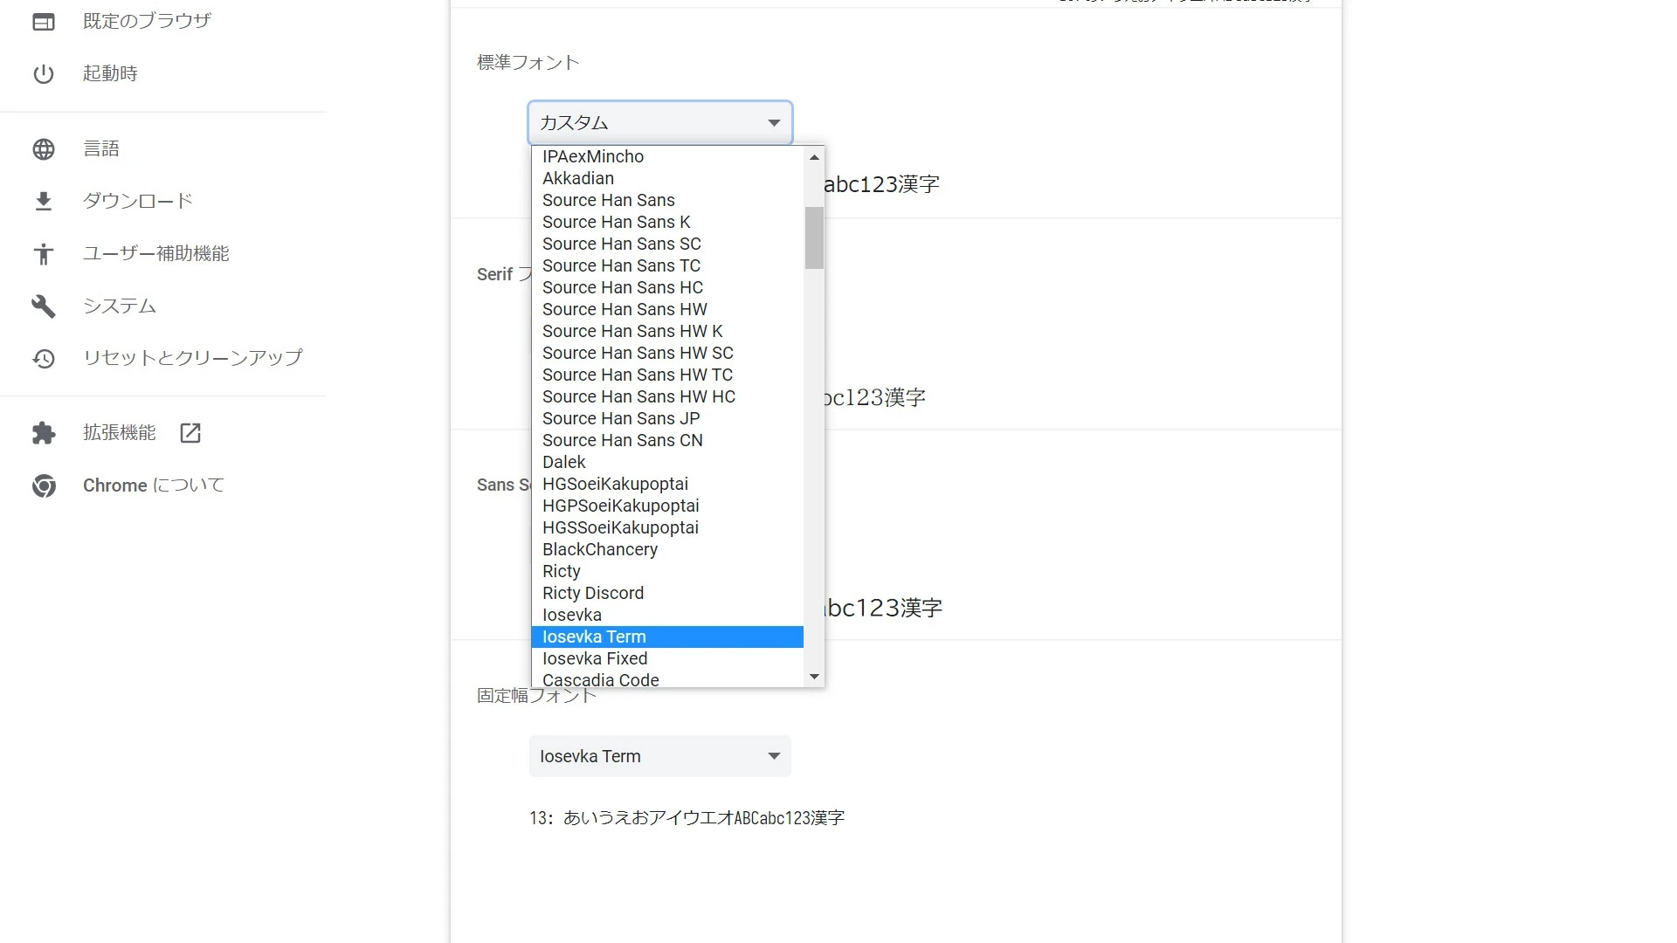Choose Source Han Sans HW K
This screenshot has width=1677, height=943.
[667, 331]
